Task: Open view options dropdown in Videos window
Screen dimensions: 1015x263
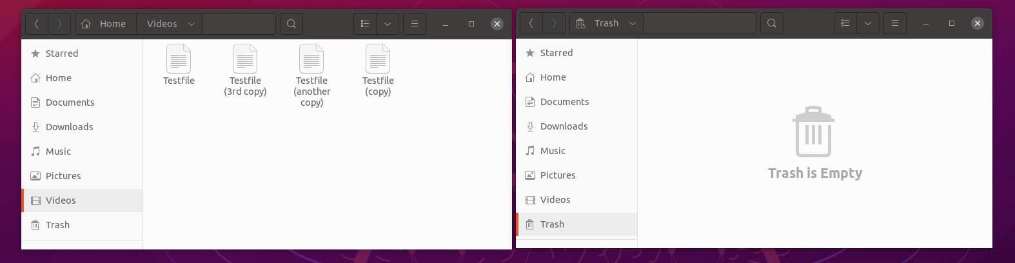Action: pyautogui.click(x=388, y=24)
